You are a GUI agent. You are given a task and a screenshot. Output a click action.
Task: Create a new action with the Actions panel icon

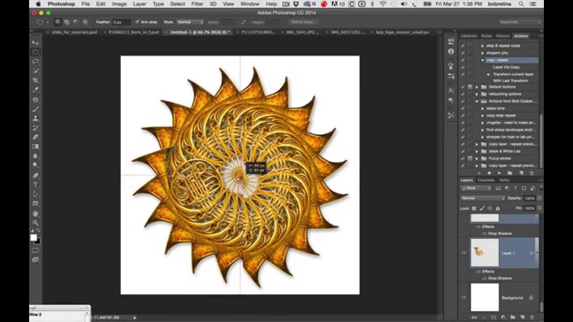coord(521,173)
